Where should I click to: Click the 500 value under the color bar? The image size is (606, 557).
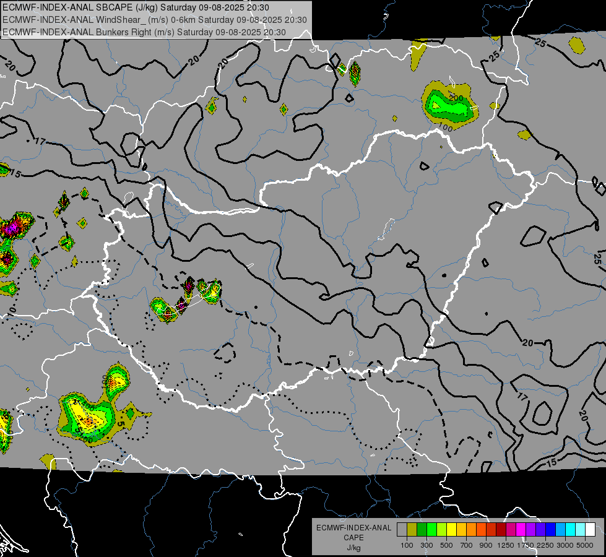click(446, 545)
